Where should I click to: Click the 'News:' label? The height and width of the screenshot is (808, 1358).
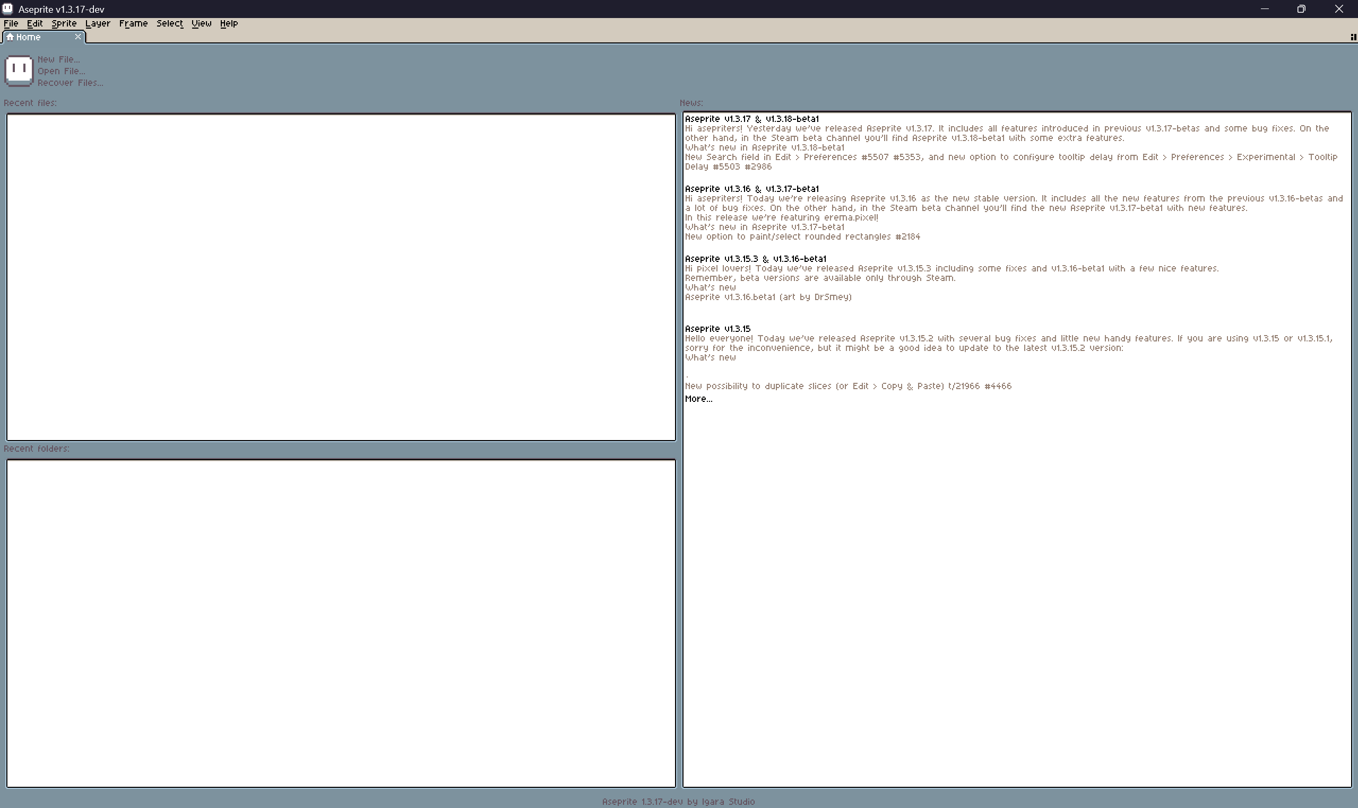691,103
